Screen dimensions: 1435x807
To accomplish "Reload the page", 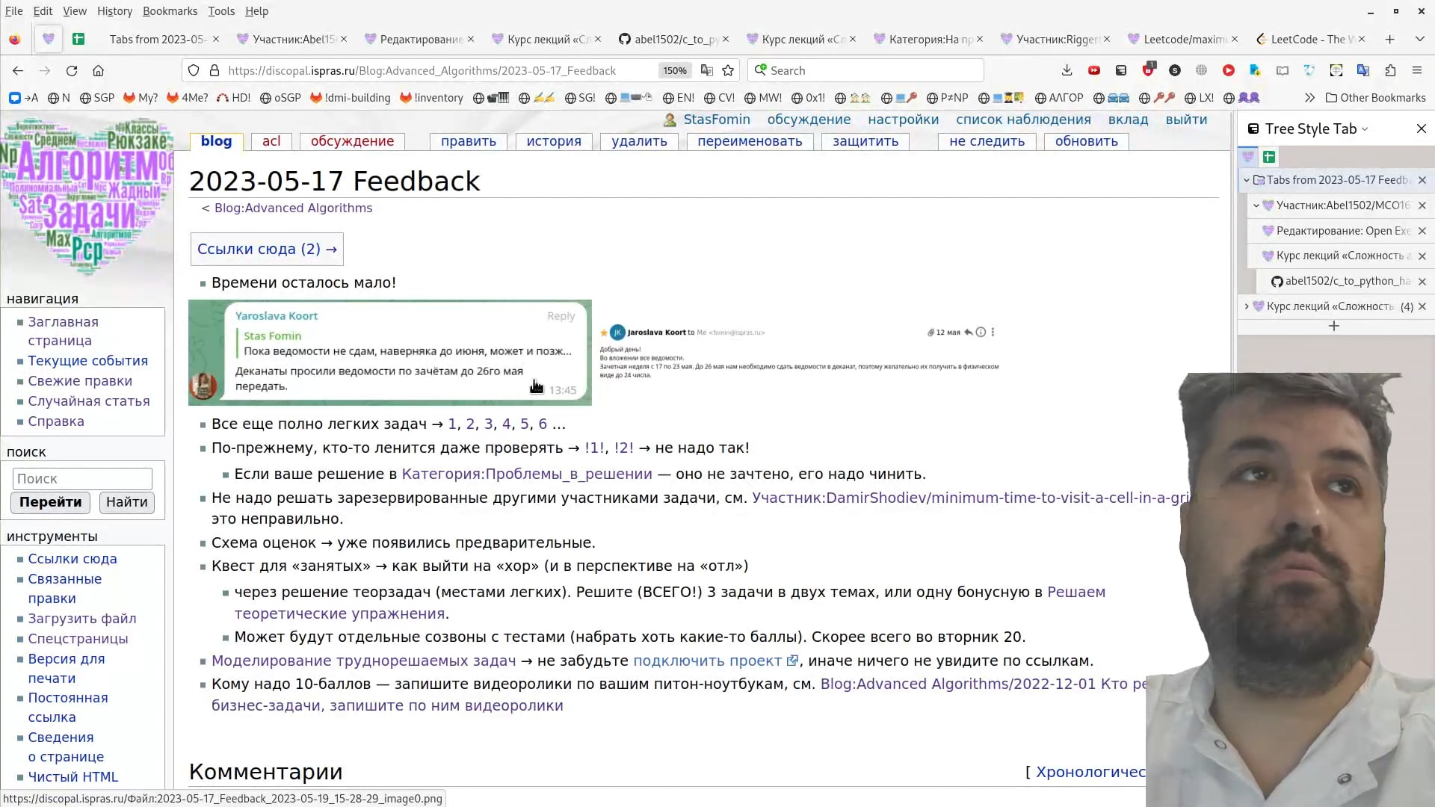I will point(71,70).
